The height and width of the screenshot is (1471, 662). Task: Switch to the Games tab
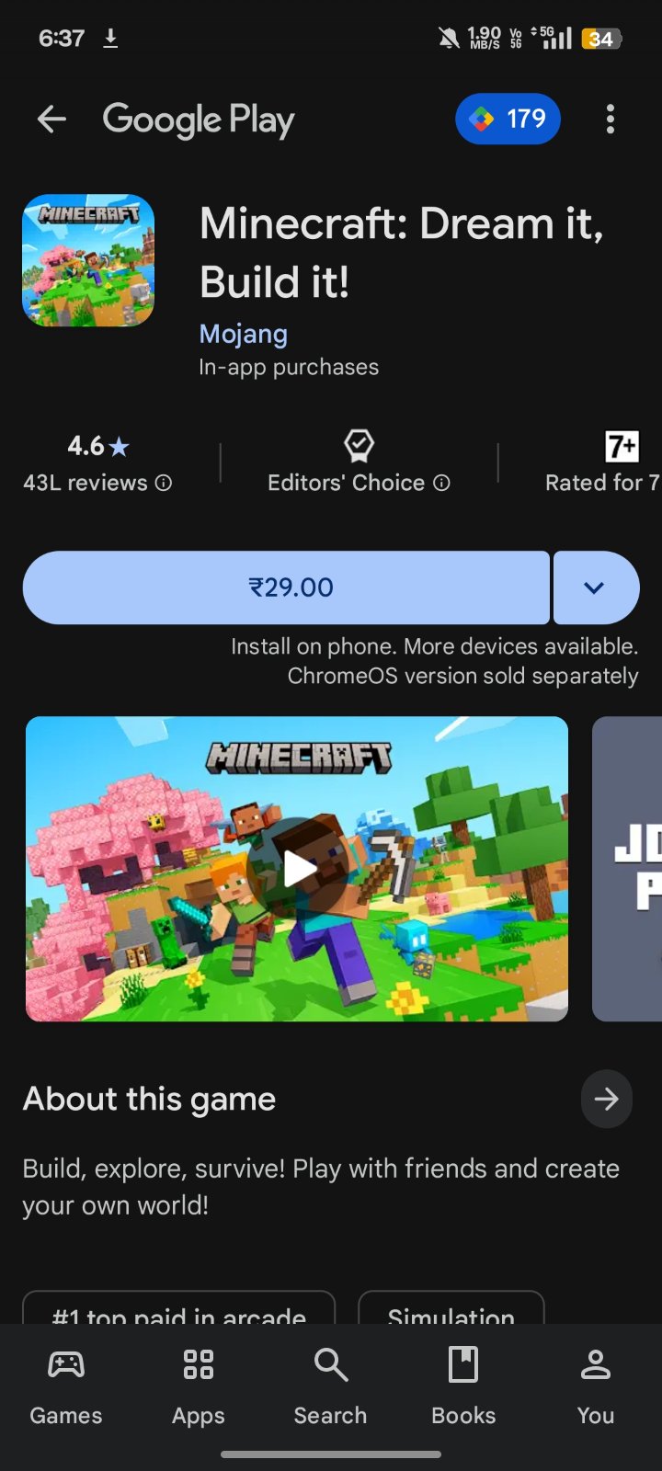coord(66,1388)
